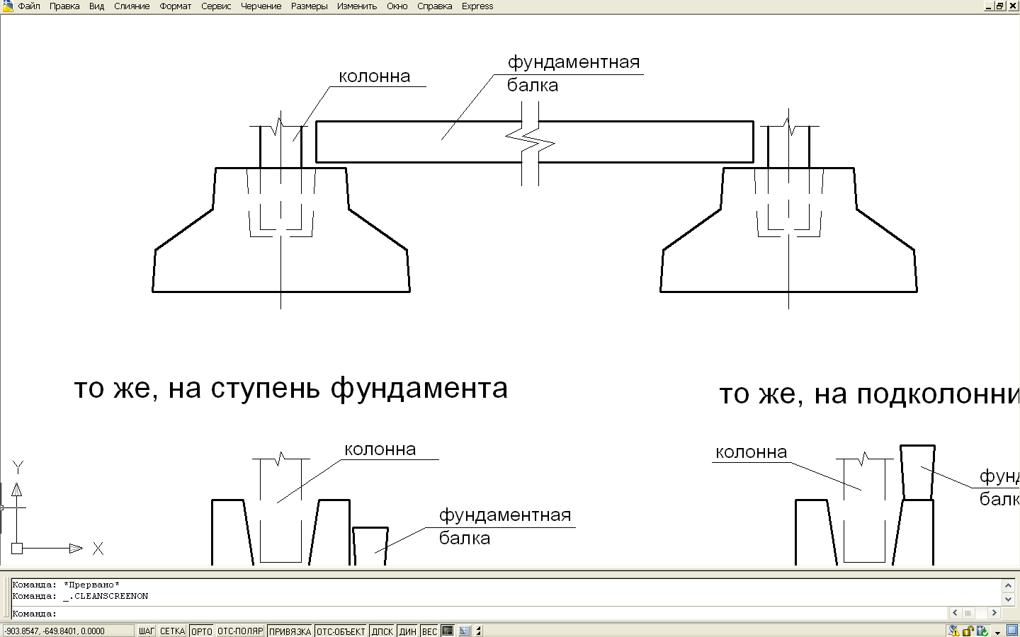Minimize the drawing window

(x=988, y=6)
